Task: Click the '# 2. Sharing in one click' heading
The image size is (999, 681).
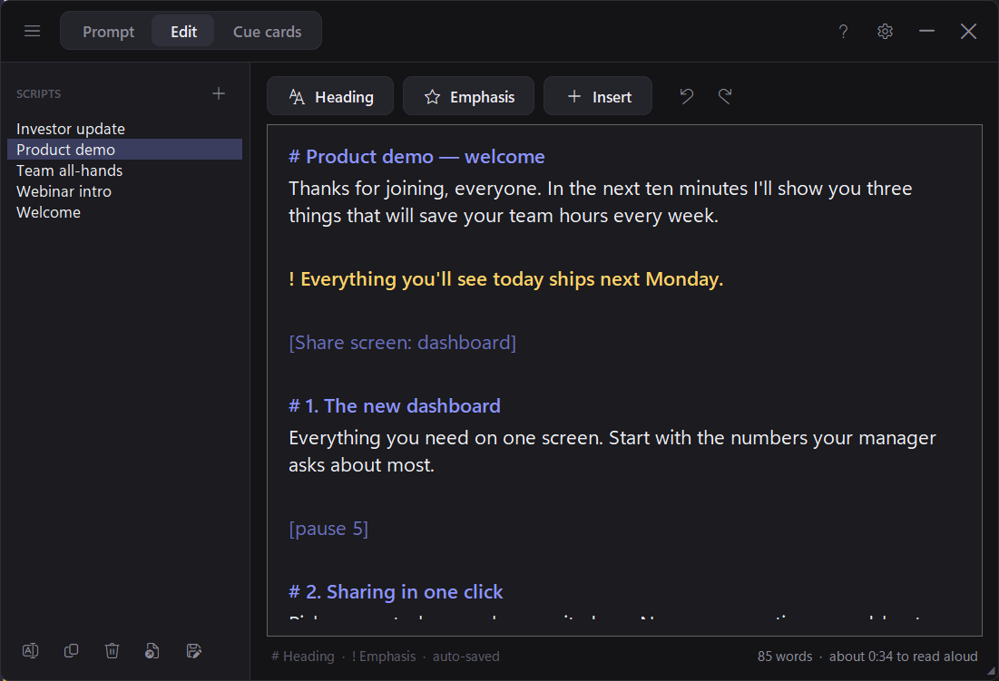Action: click(x=396, y=592)
